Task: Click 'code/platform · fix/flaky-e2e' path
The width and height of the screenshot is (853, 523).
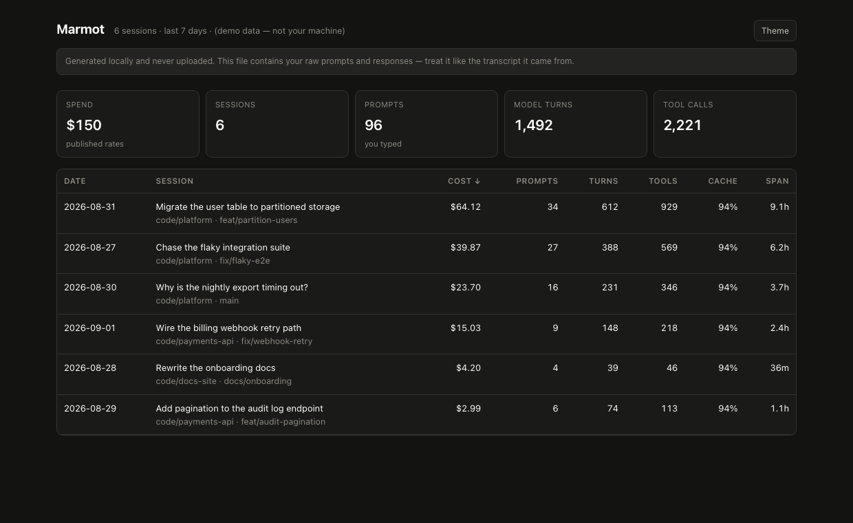Action: click(213, 261)
